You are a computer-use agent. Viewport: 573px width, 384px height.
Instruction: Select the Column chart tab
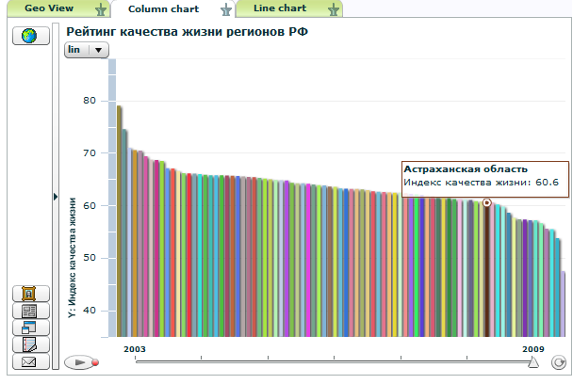pos(162,8)
